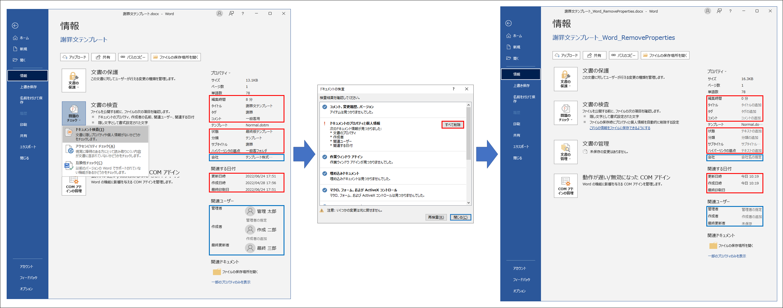Select 名前を付けて保存 in left window sidebar
Screen dimensions: 783x308
31,100
